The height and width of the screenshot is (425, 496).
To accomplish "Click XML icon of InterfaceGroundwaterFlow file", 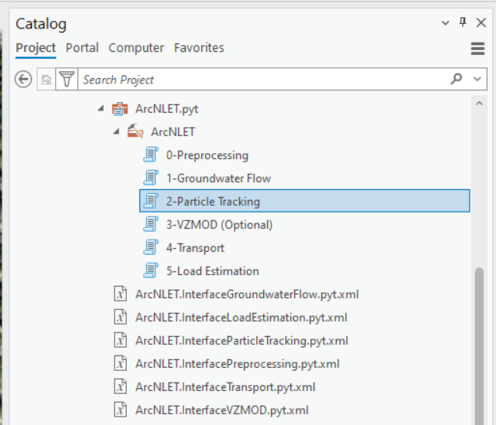I will coord(120,294).
